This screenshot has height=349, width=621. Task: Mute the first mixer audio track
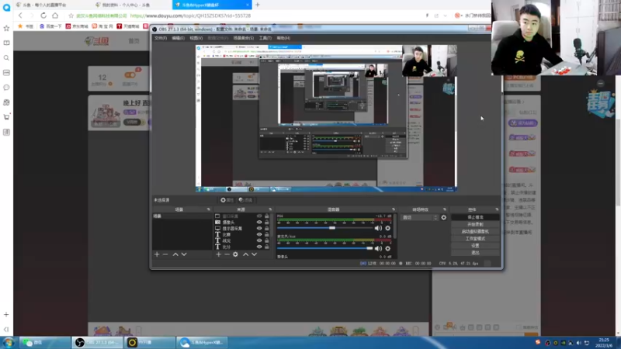(x=378, y=228)
